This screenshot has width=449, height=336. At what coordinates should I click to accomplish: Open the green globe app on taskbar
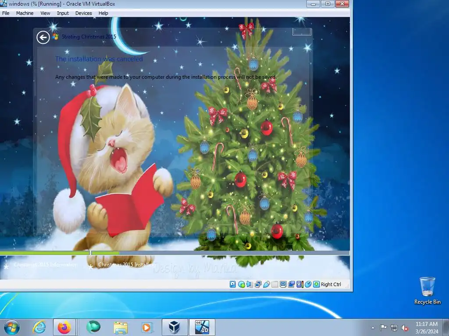click(93, 327)
